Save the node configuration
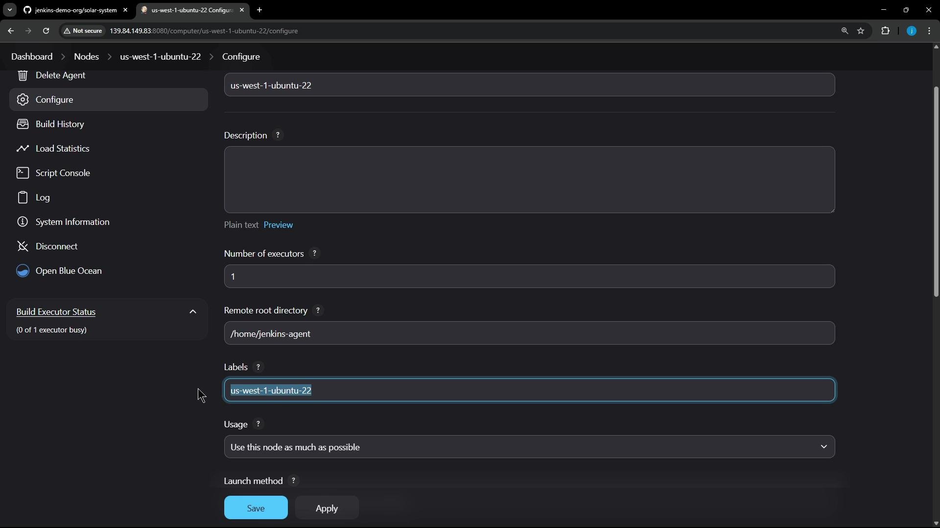Screen dimensions: 940x528 pos(256,508)
